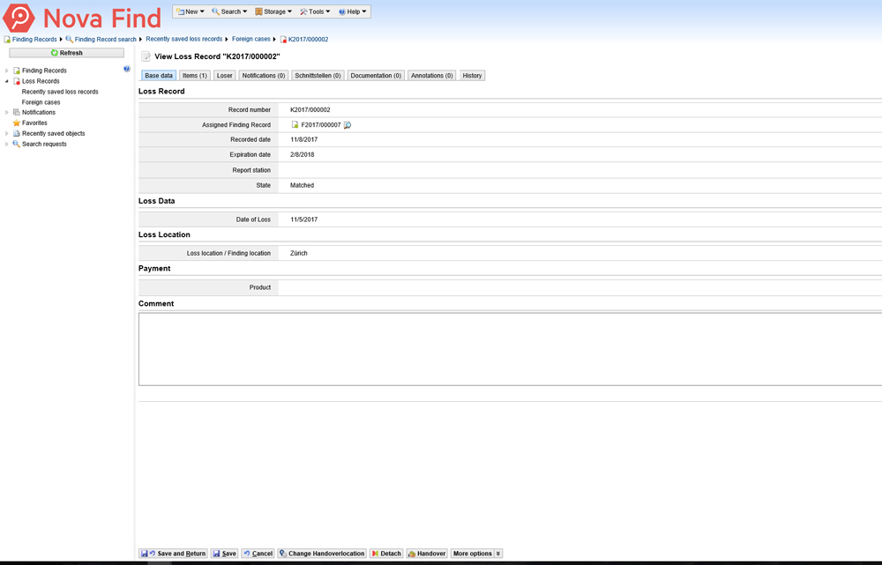Expand the More options arrow
This screenshot has height=565, width=882.
point(498,554)
